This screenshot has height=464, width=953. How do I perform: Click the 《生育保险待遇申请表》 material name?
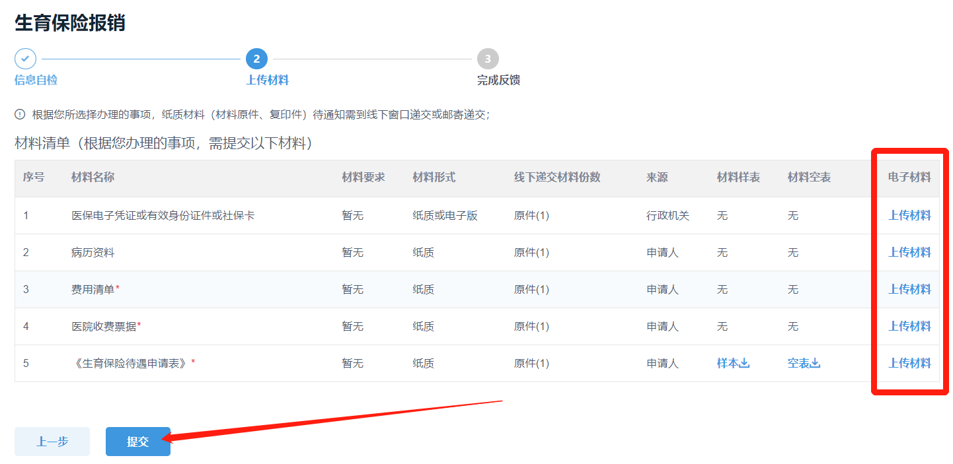pyautogui.click(x=131, y=363)
